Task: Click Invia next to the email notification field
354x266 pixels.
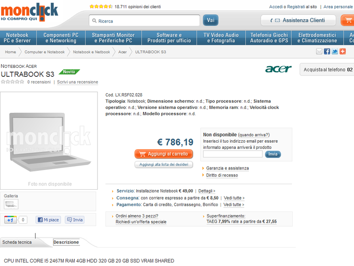Action: point(273,154)
